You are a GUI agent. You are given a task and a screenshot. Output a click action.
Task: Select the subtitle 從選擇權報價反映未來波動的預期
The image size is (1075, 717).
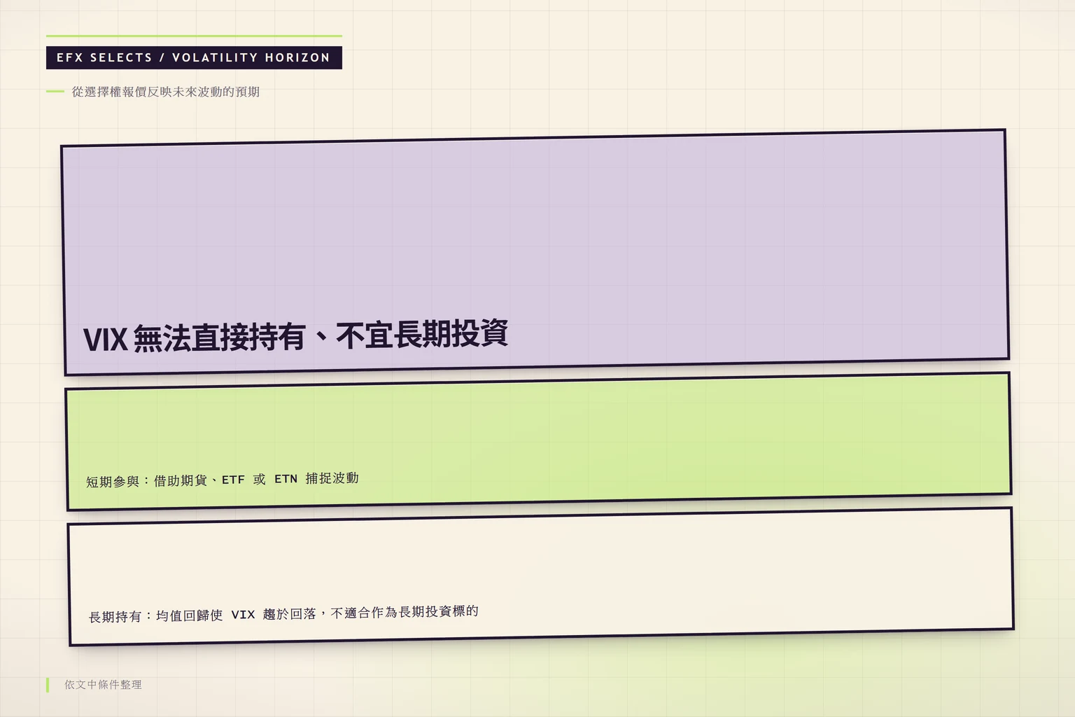coord(166,92)
